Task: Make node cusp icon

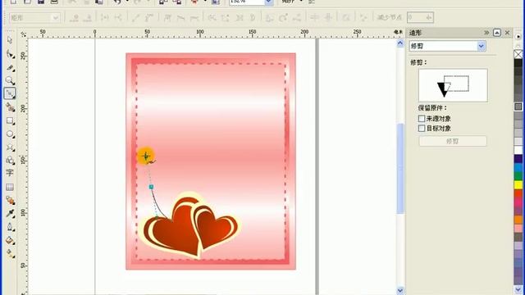Action: [167, 18]
